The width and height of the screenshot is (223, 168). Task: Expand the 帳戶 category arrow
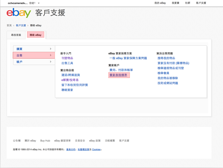51,62
